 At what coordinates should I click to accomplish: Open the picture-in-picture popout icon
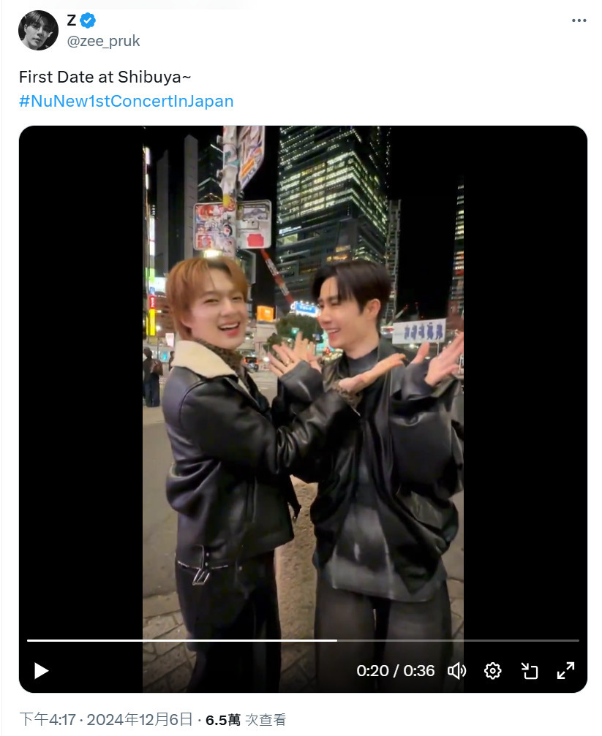tap(530, 671)
